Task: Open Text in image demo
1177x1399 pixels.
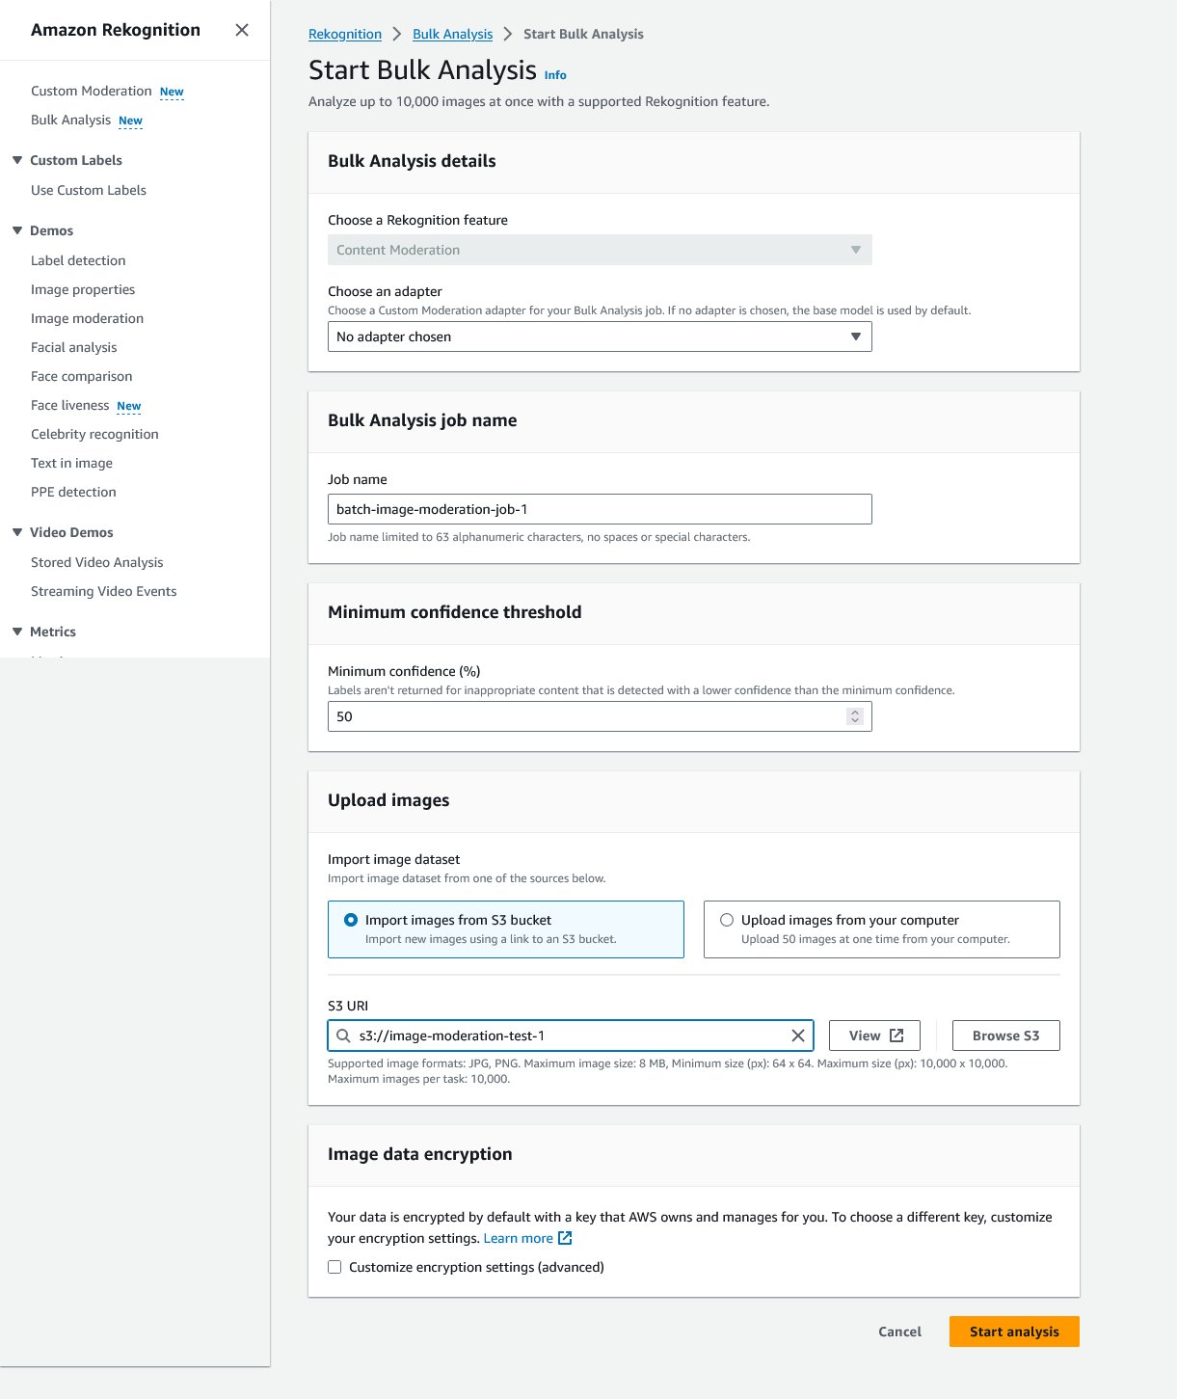Action: click(x=71, y=463)
